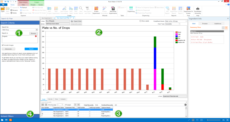230x122 pixels.
Task: Open search results settings gear
Action: 185,105
